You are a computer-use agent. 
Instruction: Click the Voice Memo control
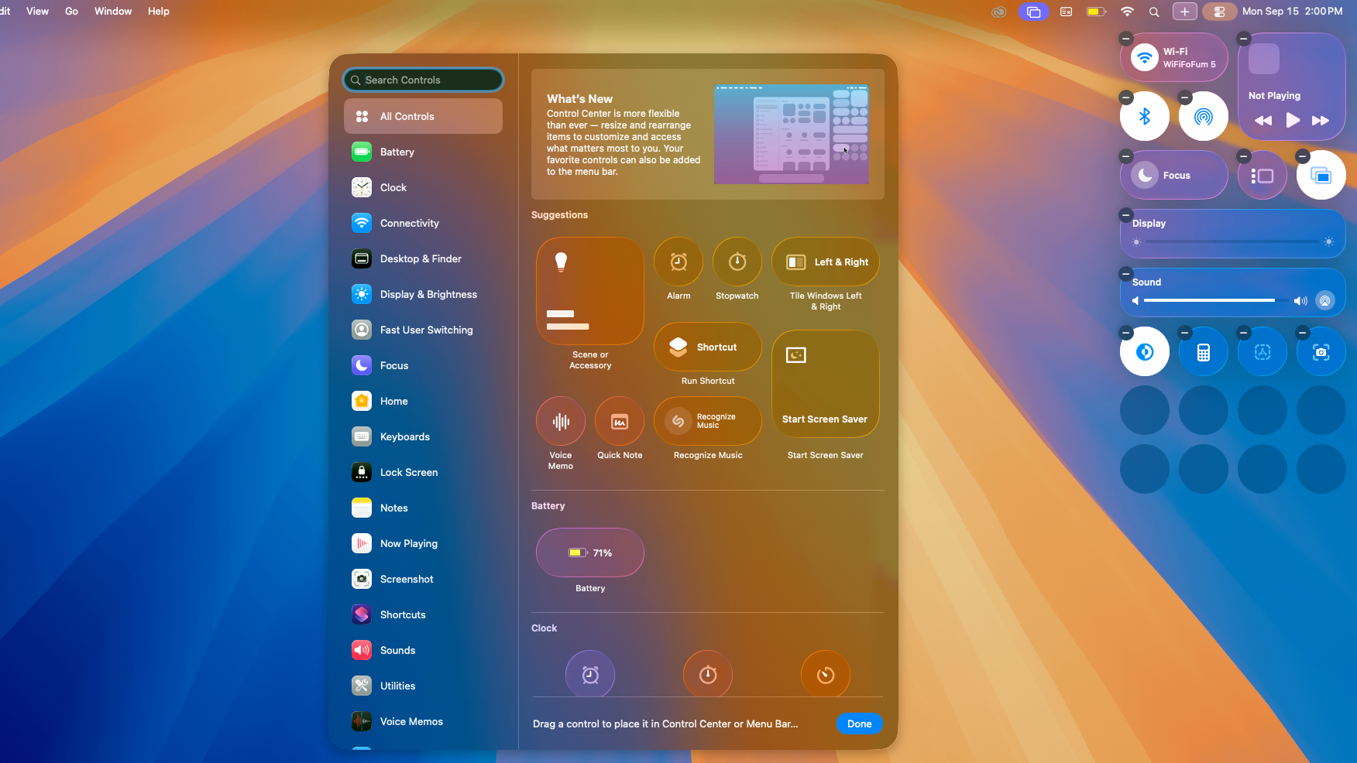pyautogui.click(x=560, y=423)
